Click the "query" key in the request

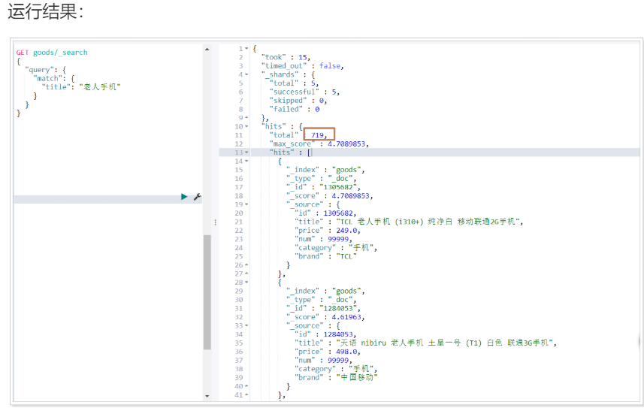pyautogui.click(x=39, y=70)
